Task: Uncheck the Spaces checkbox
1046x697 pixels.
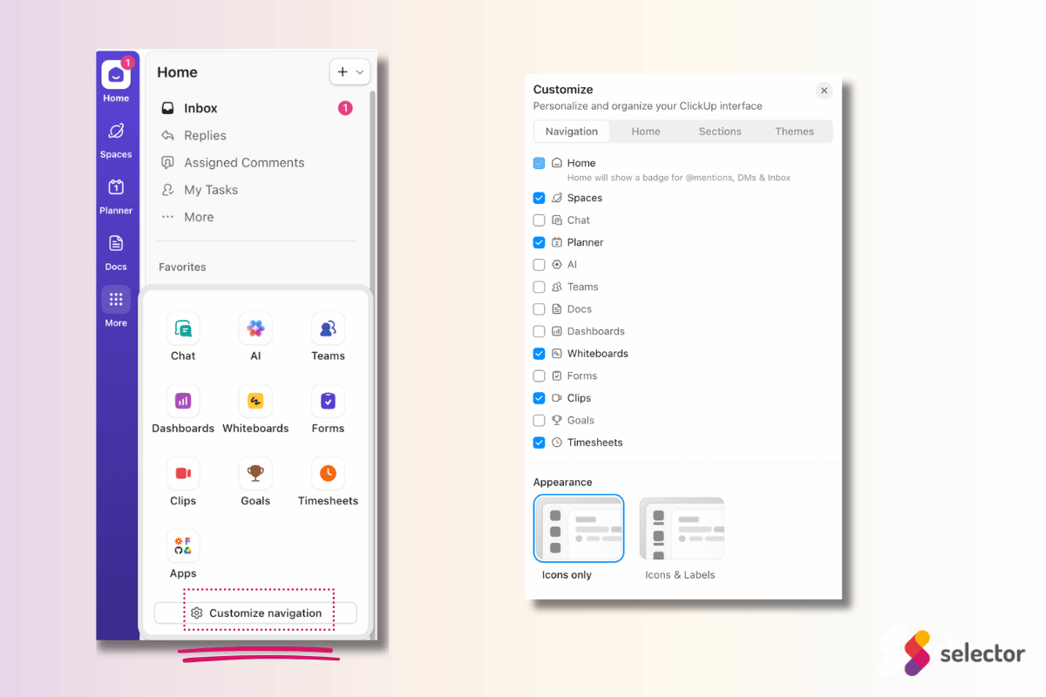Action: [x=539, y=198]
